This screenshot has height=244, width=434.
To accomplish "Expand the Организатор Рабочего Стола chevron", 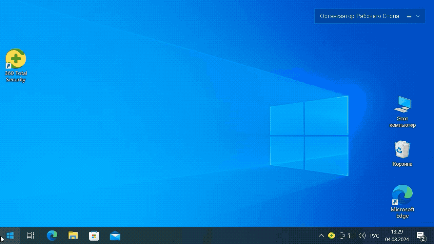I will 418,16.
